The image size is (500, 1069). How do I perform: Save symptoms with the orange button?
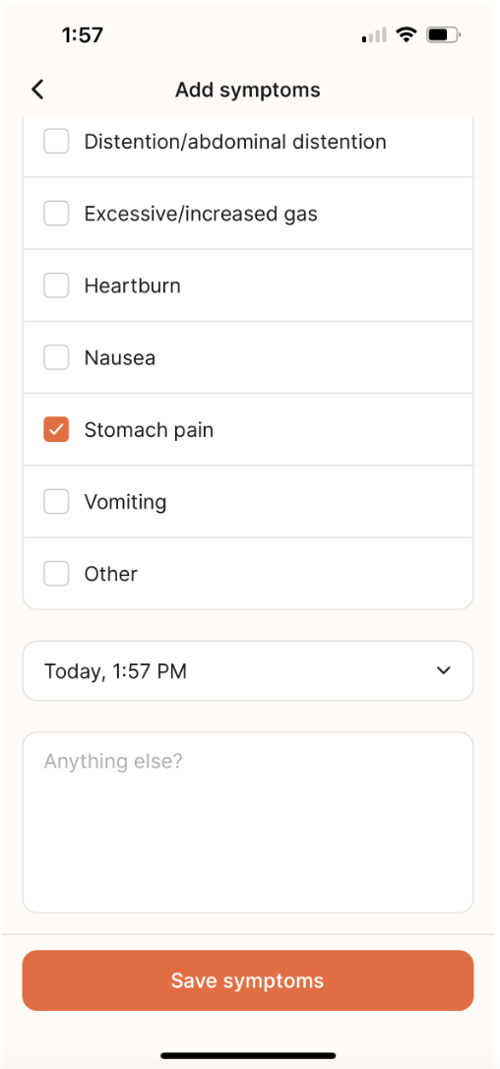click(248, 980)
